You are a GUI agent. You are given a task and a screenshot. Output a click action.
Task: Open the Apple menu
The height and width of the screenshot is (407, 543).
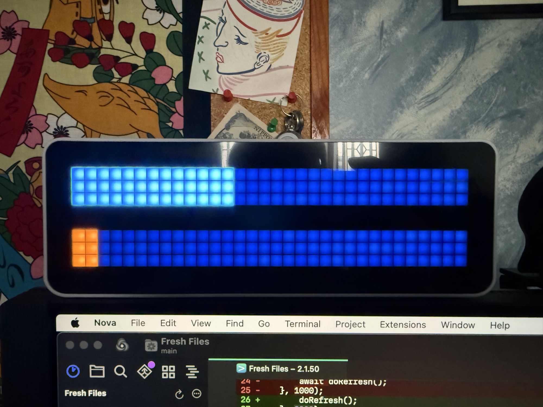(x=75, y=323)
